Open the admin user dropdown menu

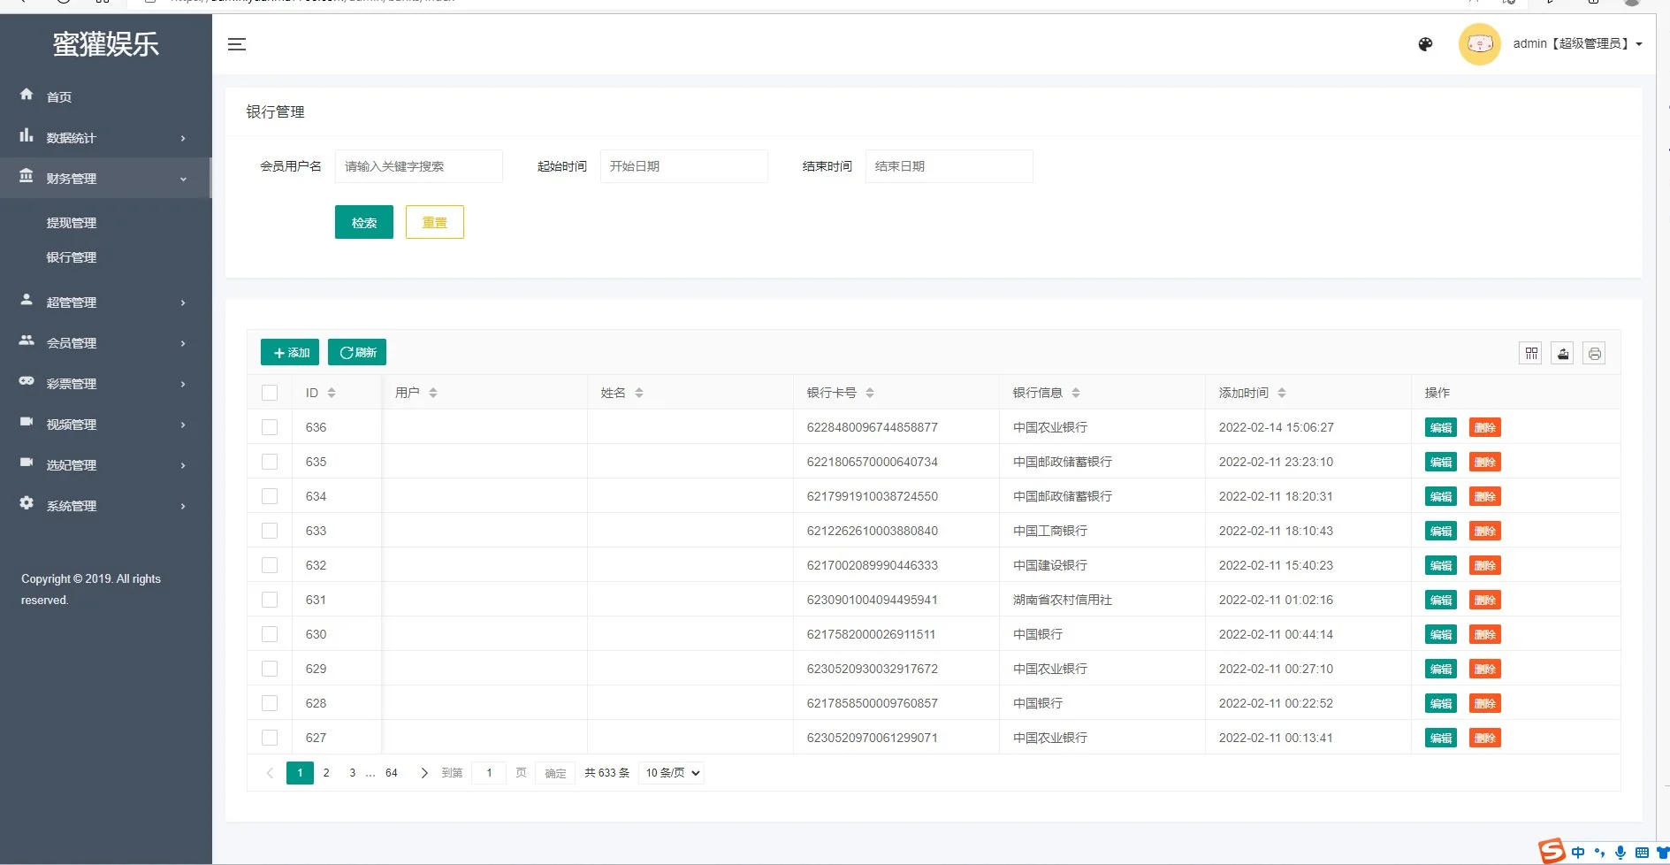pyautogui.click(x=1577, y=43)
